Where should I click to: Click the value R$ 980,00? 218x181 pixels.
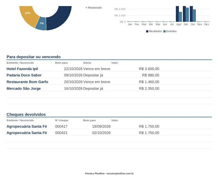151,75
